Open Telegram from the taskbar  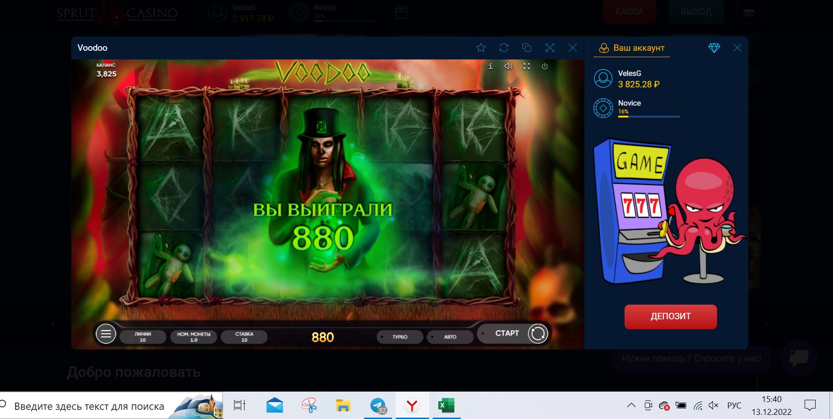378,406
